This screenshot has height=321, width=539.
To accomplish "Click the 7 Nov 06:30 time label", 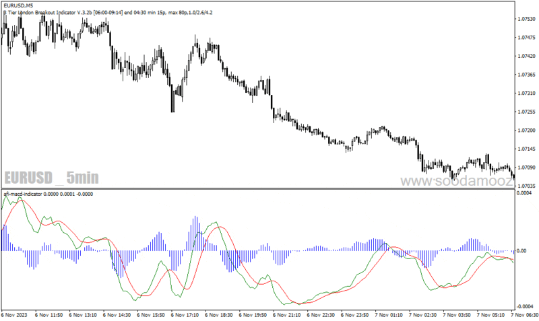I will pyautogui.click(x=525, y=315).
